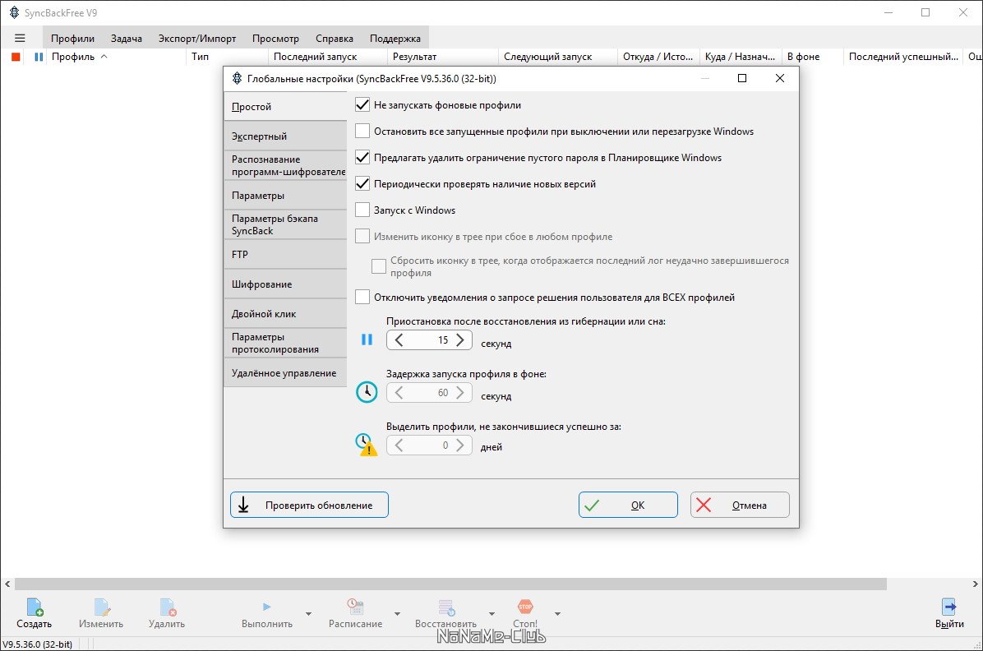Open Параметры протоколирования tab
Image resolution: width=983 pixels, height=651 pixels.
tap(285, 343)
